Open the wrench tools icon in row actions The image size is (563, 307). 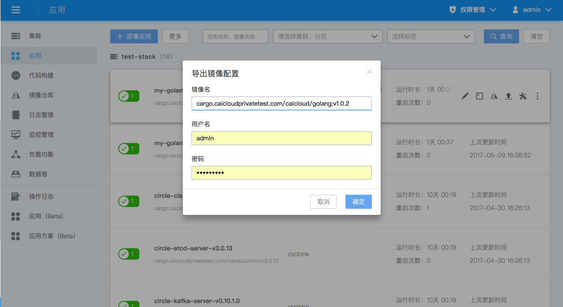523,96
